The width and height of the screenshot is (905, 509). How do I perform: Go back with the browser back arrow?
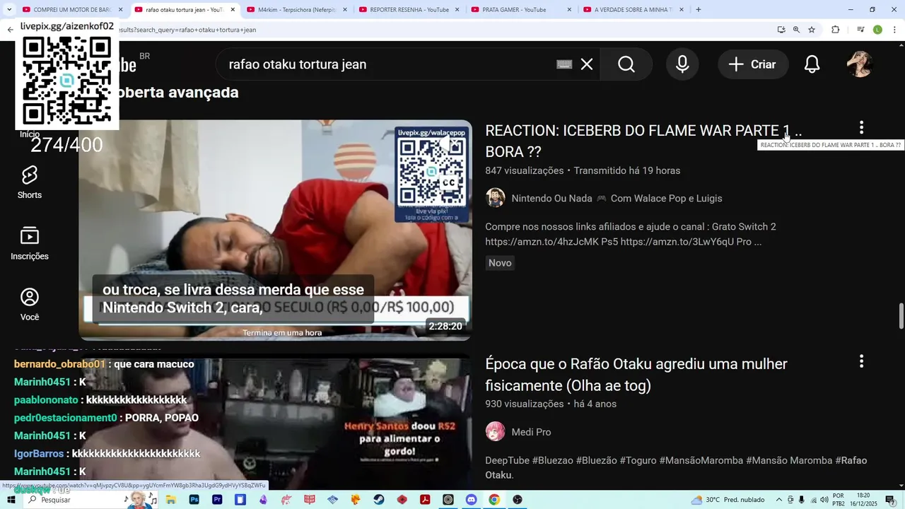(10, 30)
